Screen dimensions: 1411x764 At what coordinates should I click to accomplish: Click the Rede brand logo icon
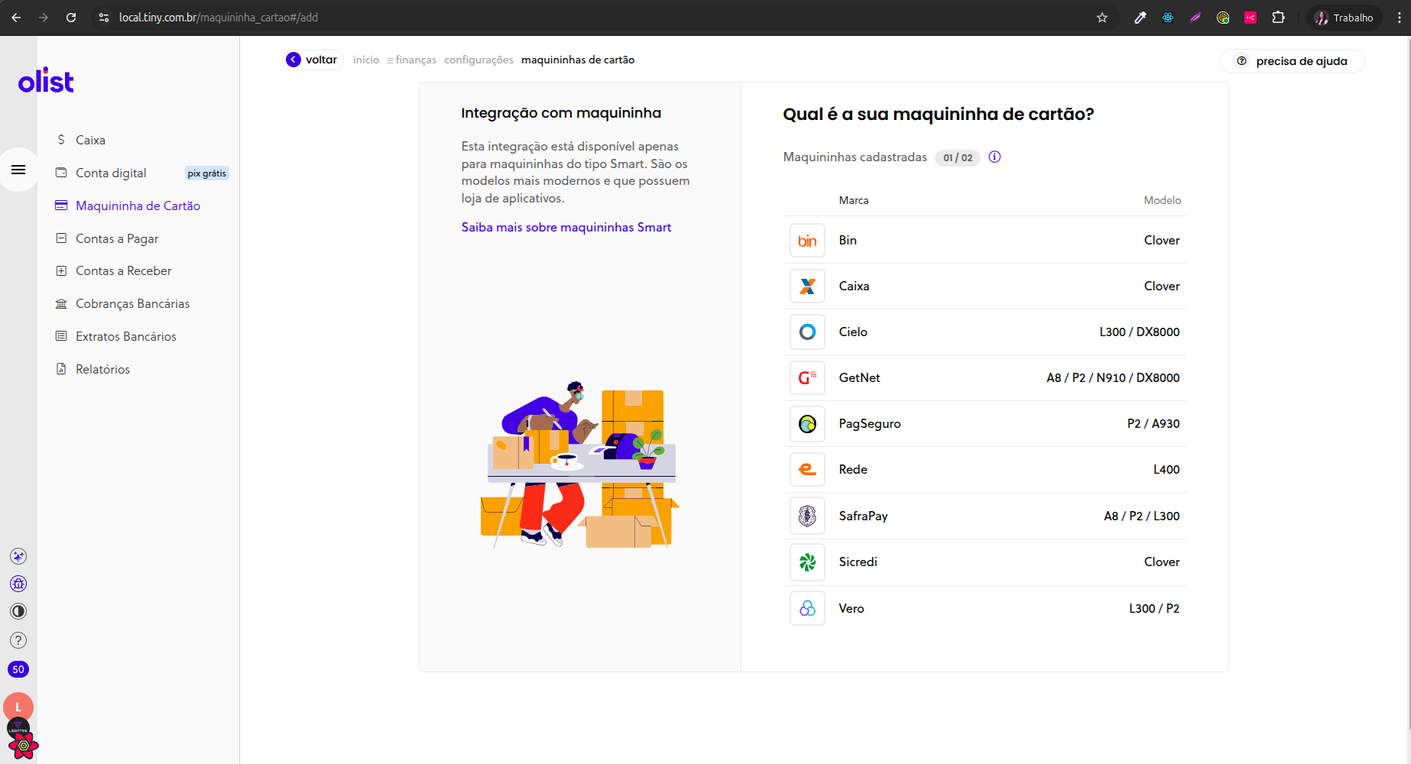click(807, 470)
